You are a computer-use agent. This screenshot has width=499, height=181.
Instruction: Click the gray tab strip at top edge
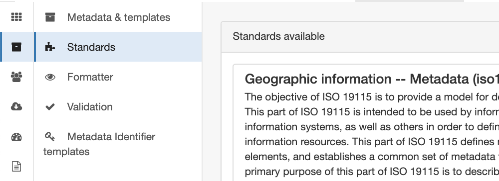(410, 1)
